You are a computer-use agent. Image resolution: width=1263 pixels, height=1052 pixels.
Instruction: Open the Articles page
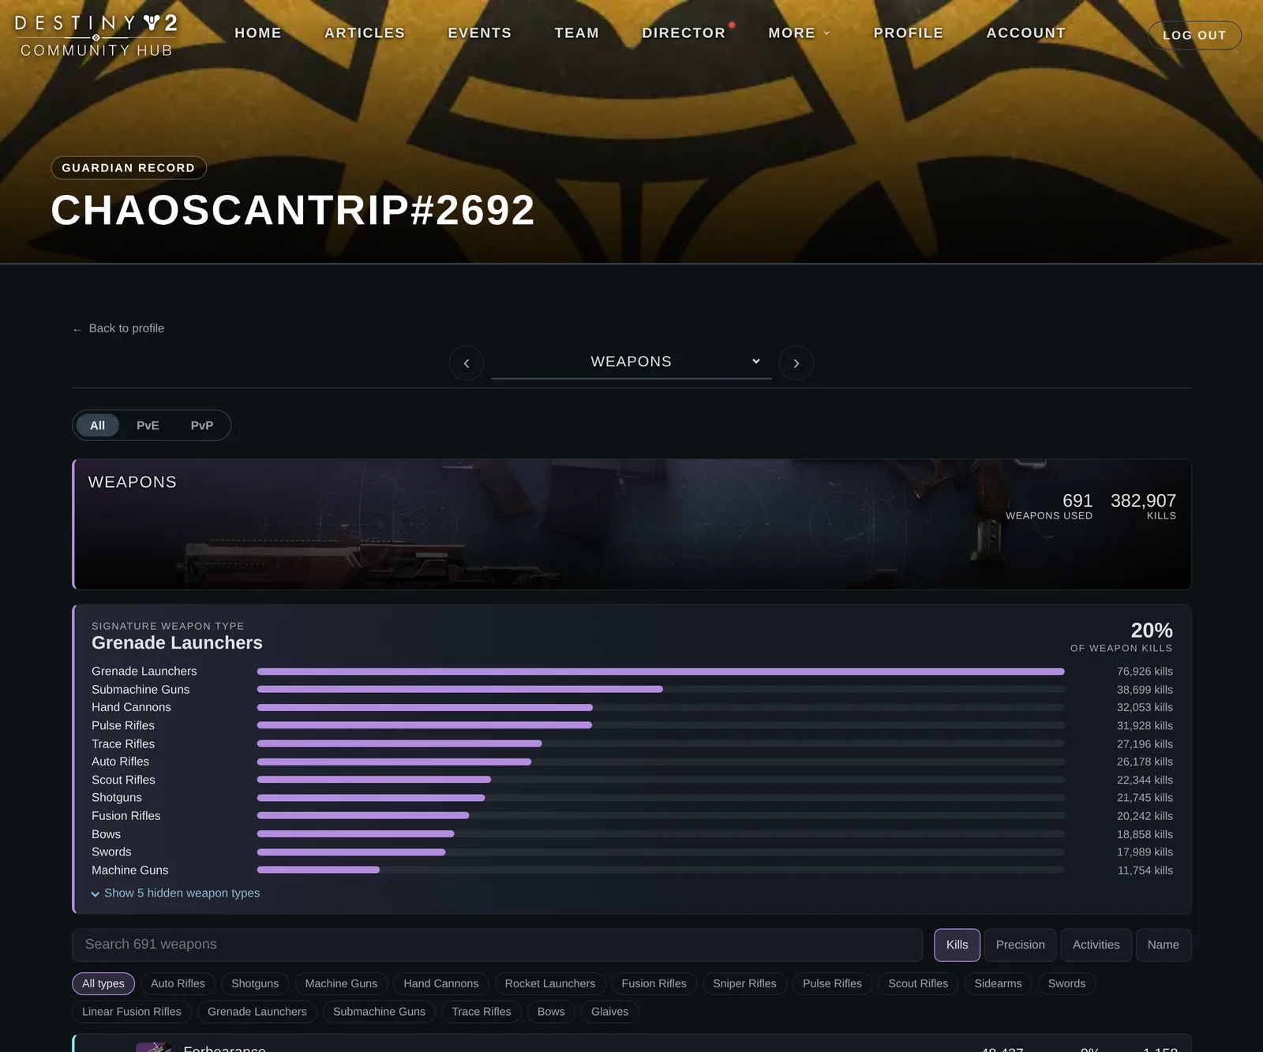(x=365, y=33)
